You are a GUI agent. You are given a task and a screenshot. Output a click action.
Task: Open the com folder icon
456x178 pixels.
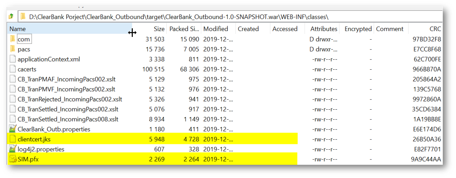(x=13, y=39)
